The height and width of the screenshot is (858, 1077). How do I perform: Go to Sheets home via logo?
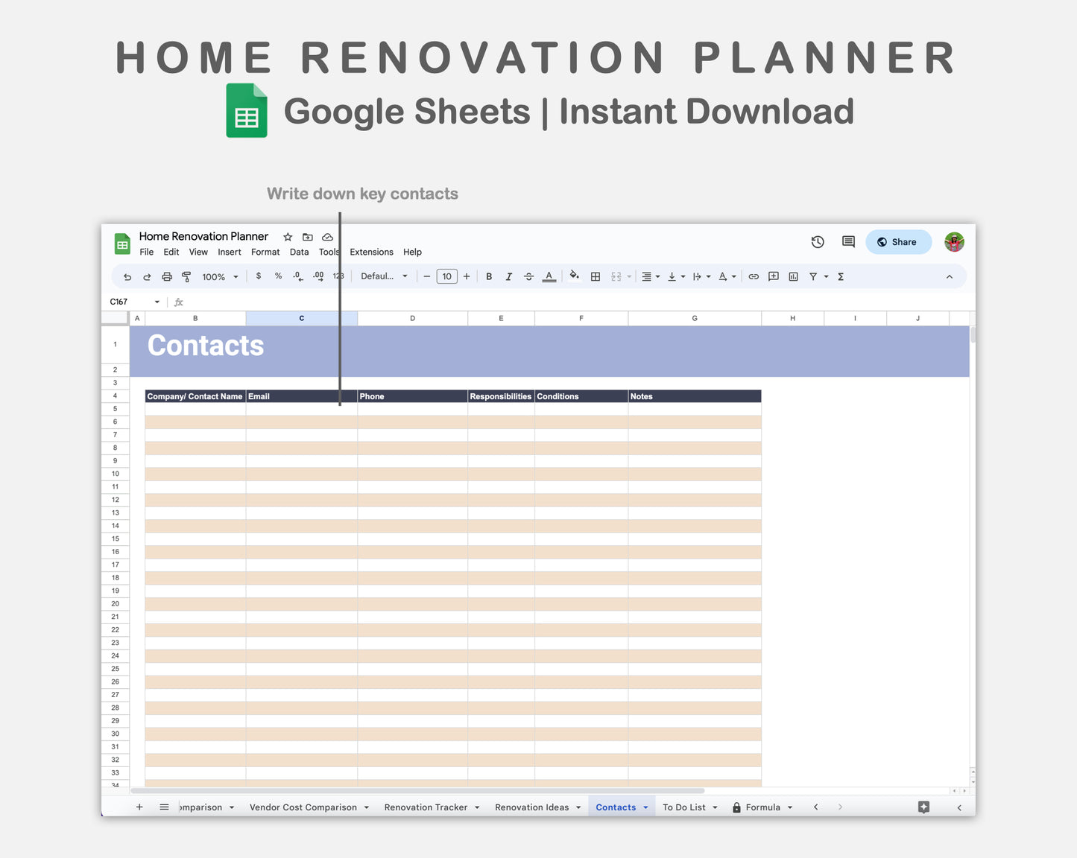[x=122, y=244]
